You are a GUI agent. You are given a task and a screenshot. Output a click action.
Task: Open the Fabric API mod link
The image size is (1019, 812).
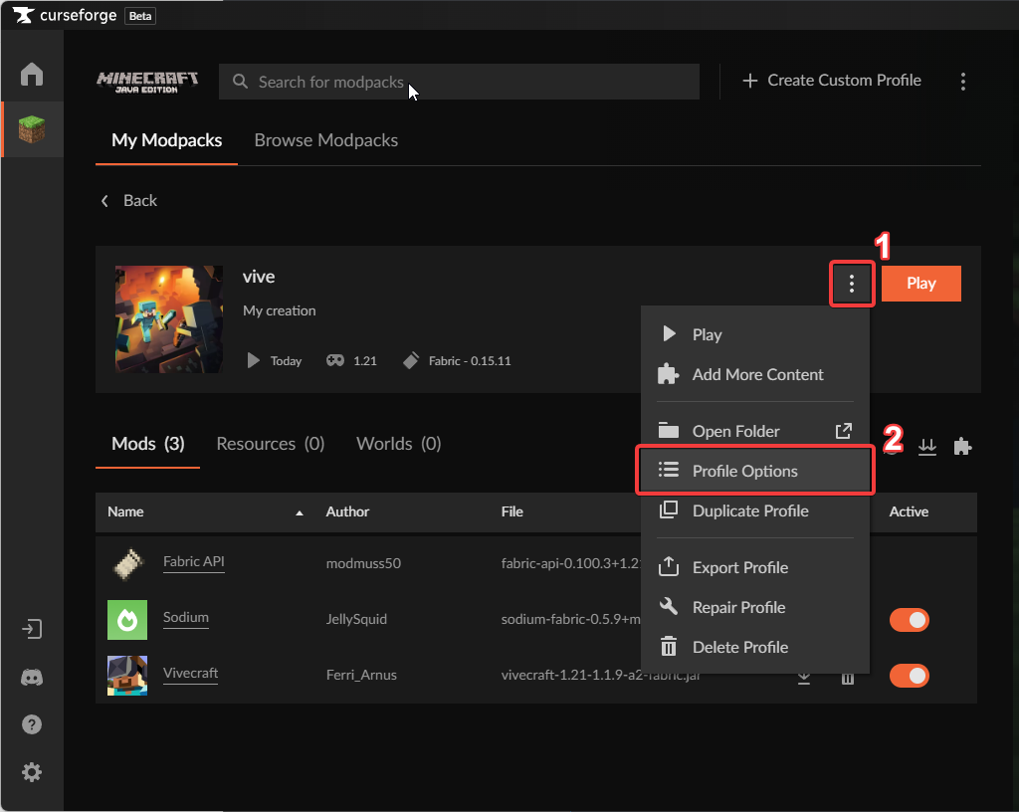(194, 561)
